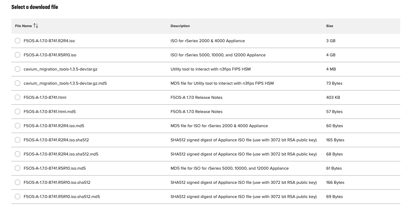Click file name F5OS-A-1.7.0-8741.R5R10.iso.sha512.md5
The width and height of the screenshot is (416, 218).
point(62,196)
